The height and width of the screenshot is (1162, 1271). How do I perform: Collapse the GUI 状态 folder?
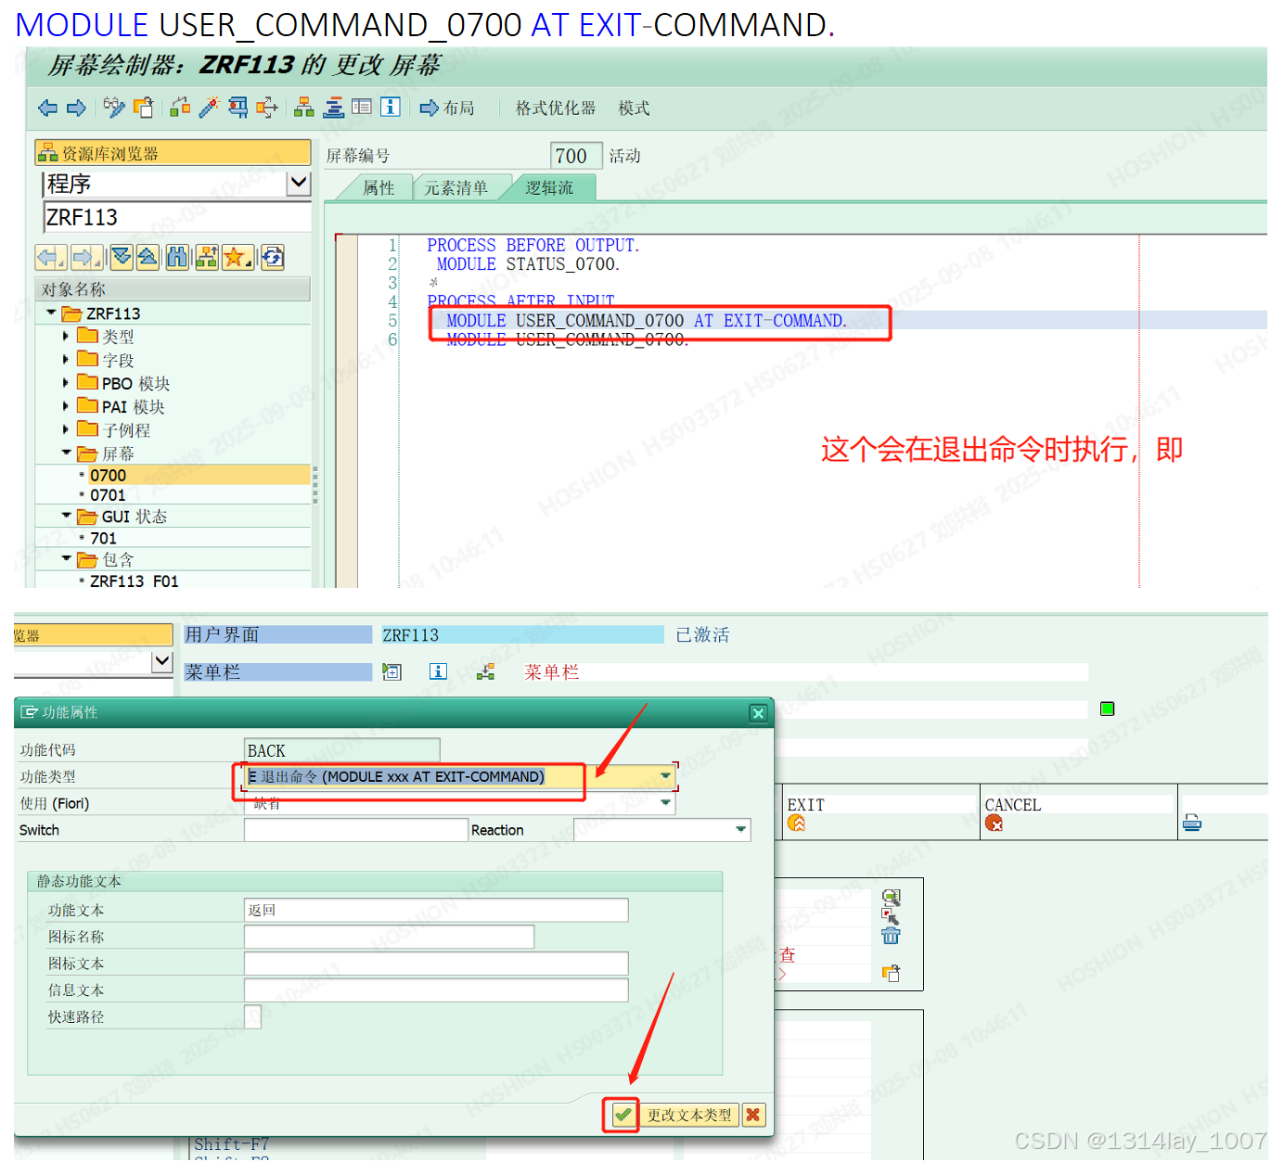pos(65,516)
